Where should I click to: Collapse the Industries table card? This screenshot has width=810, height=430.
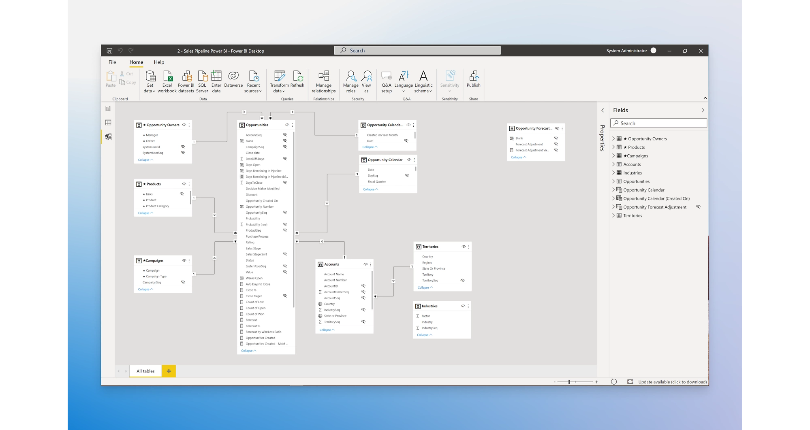coord(425,335)
